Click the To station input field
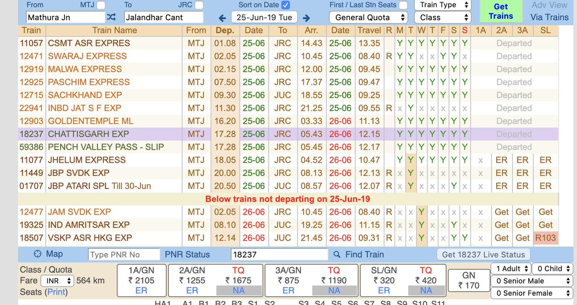 (163, 18)
